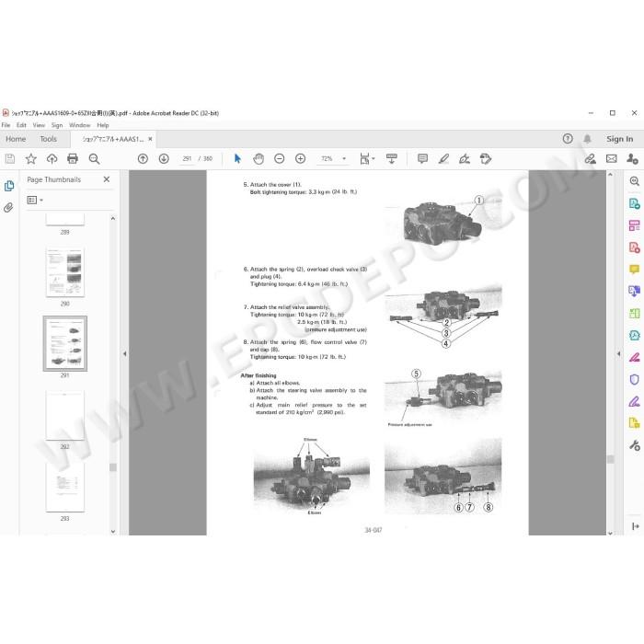Click the upload to cloud icon
644x644 pixels.
coord(52,158)
